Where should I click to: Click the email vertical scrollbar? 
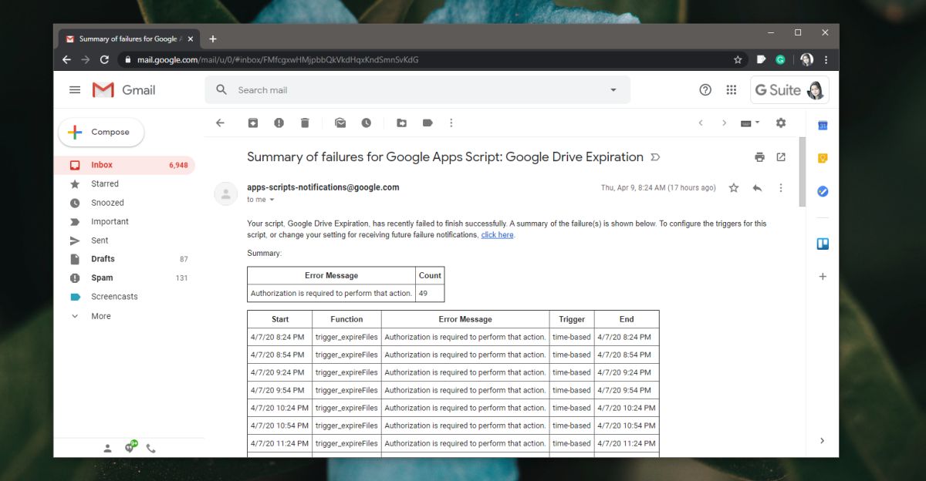[803, 172]
